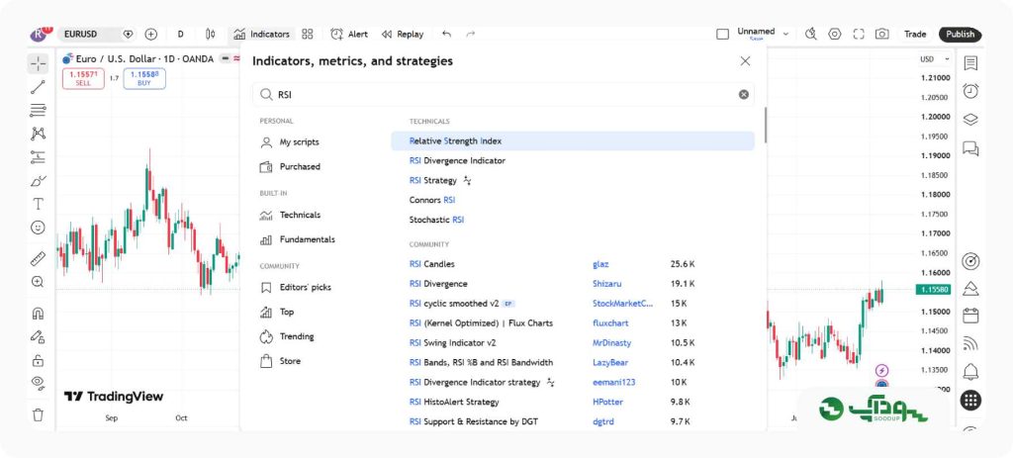
Task: Open the Store category
Action: click(x=281, y=361)
